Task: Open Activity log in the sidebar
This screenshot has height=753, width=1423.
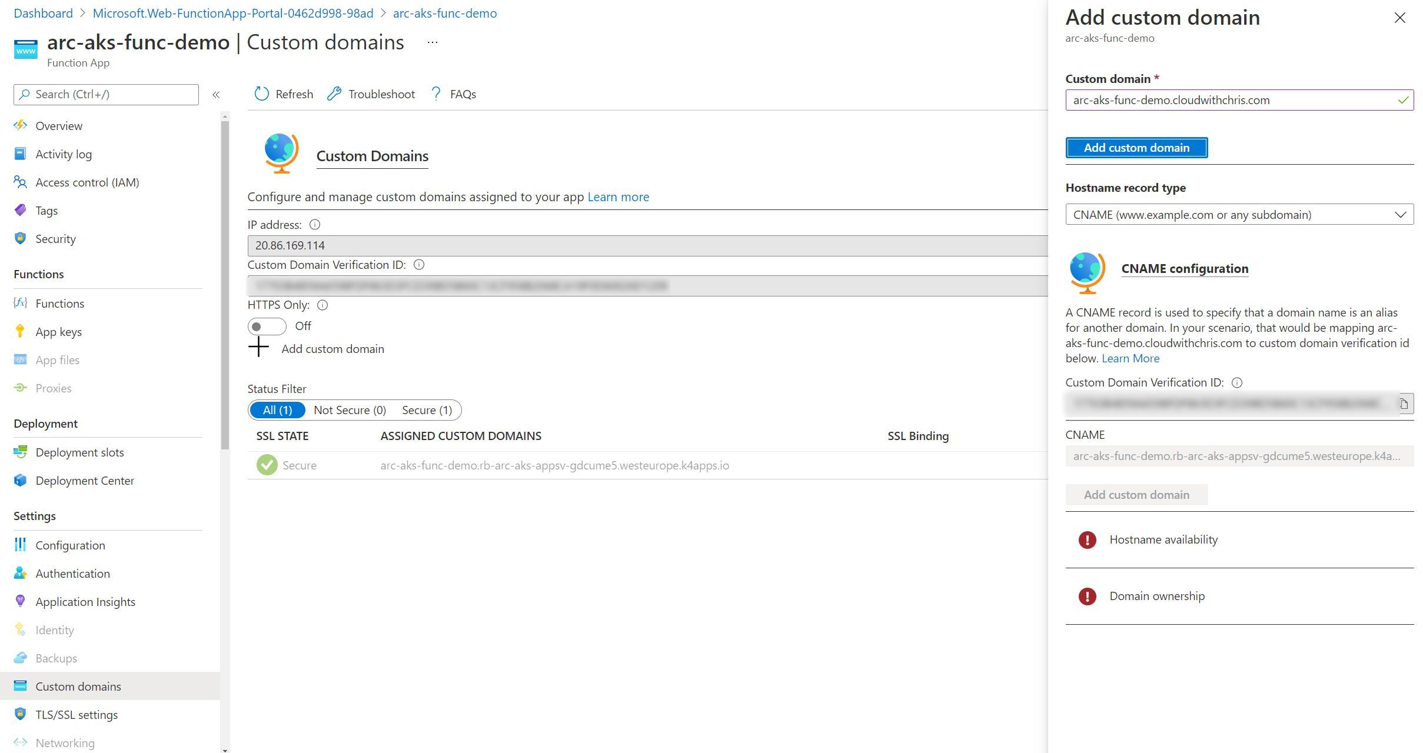Action: (x=64, y=154)
